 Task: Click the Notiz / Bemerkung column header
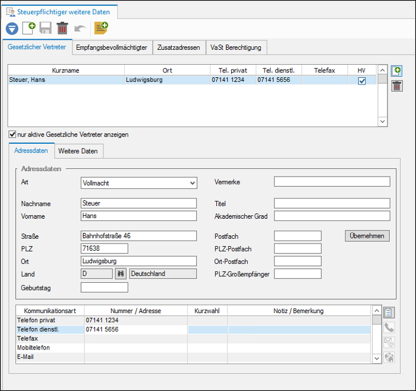click(299, 311)
